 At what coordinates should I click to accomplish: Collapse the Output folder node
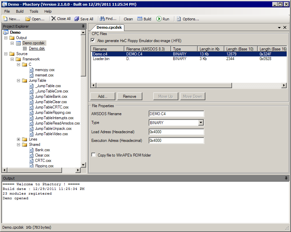tap(6, 38)
